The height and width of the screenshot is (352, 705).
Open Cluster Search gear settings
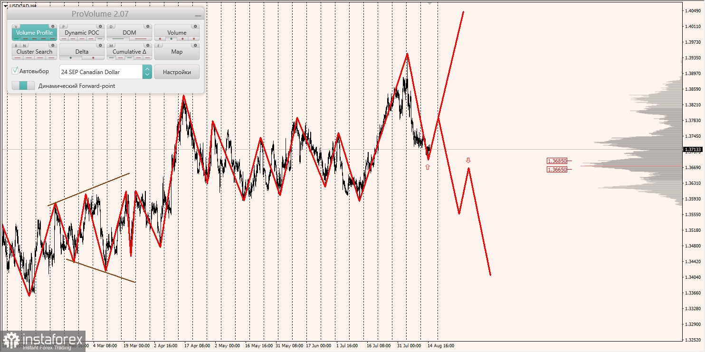coord(53,45)
